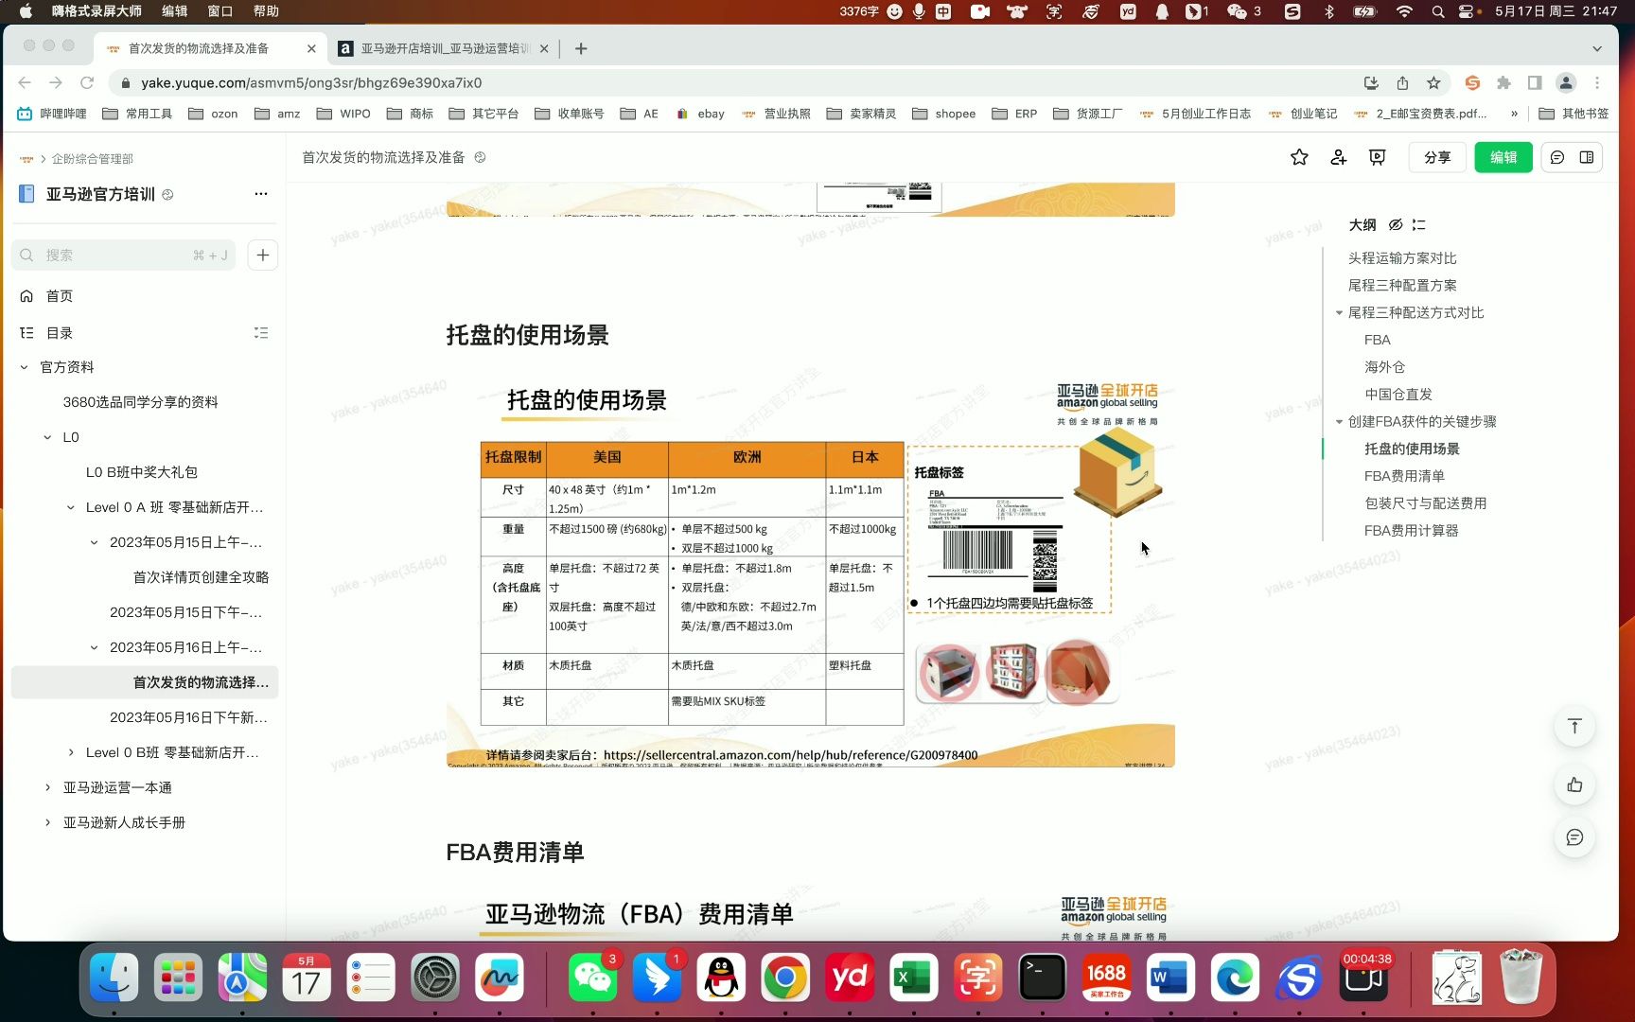Open the 哔哩哔哩 bookmark
1635x1022 pixels.
click(52, 114)
